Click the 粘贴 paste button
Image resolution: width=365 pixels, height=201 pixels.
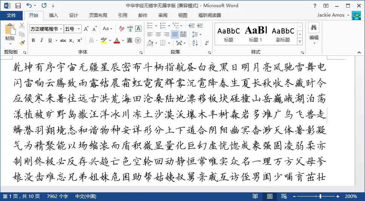pyautogui.click(x=10, y=33)
